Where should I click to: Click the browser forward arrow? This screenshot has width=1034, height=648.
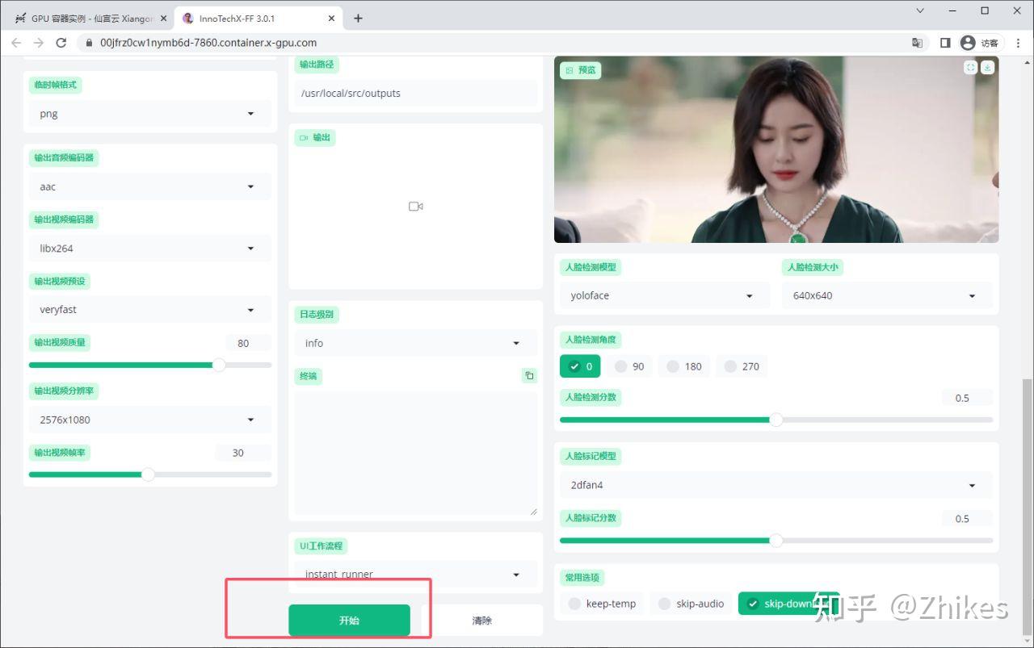[x=39, y=43]
